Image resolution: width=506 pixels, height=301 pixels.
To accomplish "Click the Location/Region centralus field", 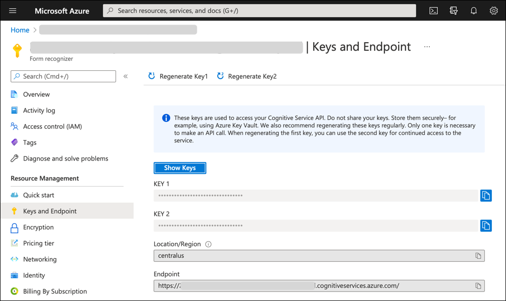I will [319, 256].
